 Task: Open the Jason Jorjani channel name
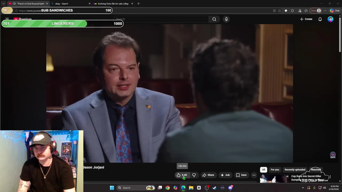(x=94, y=167)
